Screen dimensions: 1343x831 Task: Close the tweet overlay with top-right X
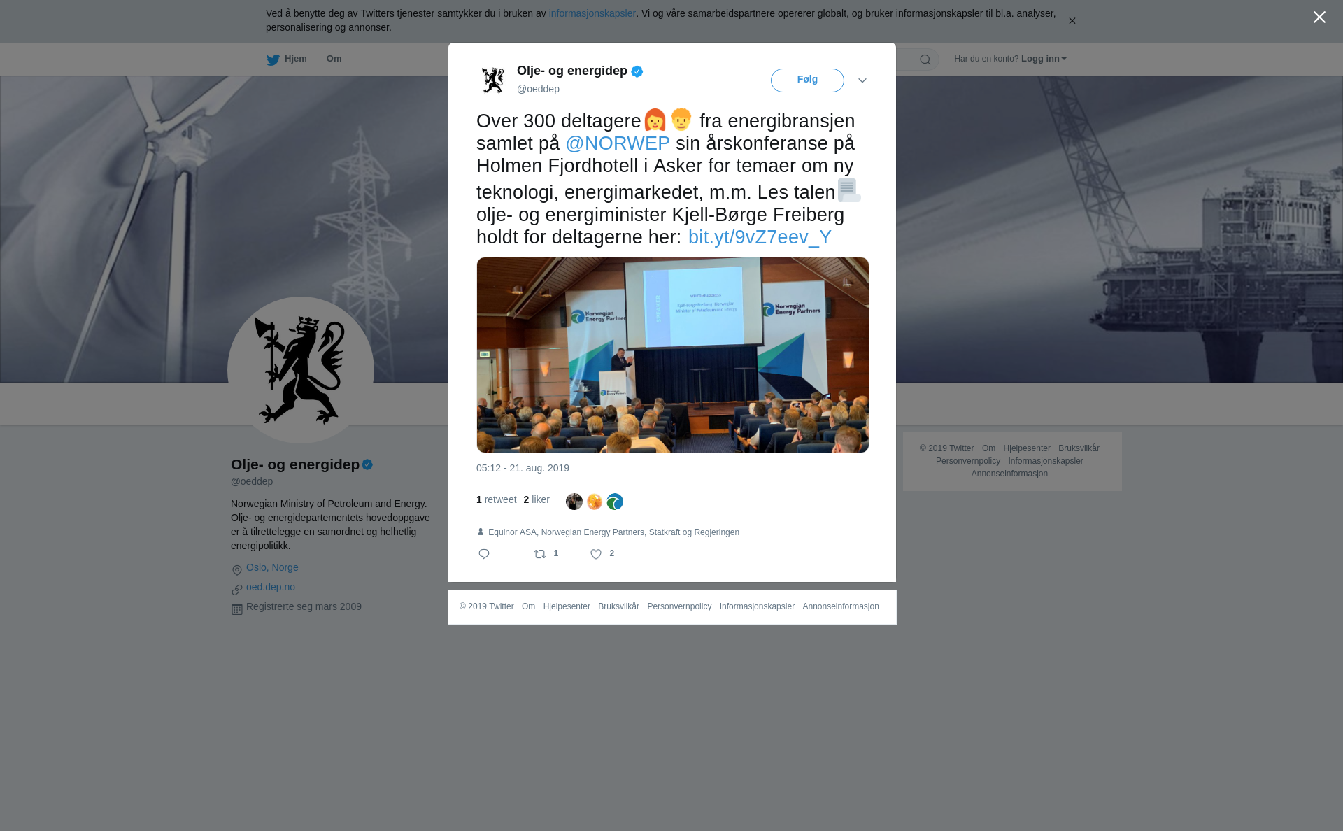tap(1319, 17)
